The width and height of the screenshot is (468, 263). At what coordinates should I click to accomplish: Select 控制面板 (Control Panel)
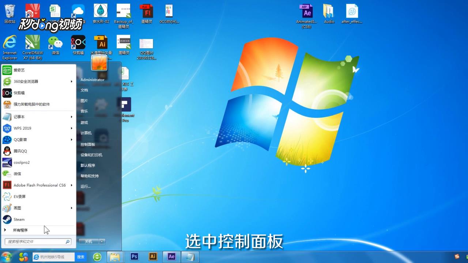point(88,145)
